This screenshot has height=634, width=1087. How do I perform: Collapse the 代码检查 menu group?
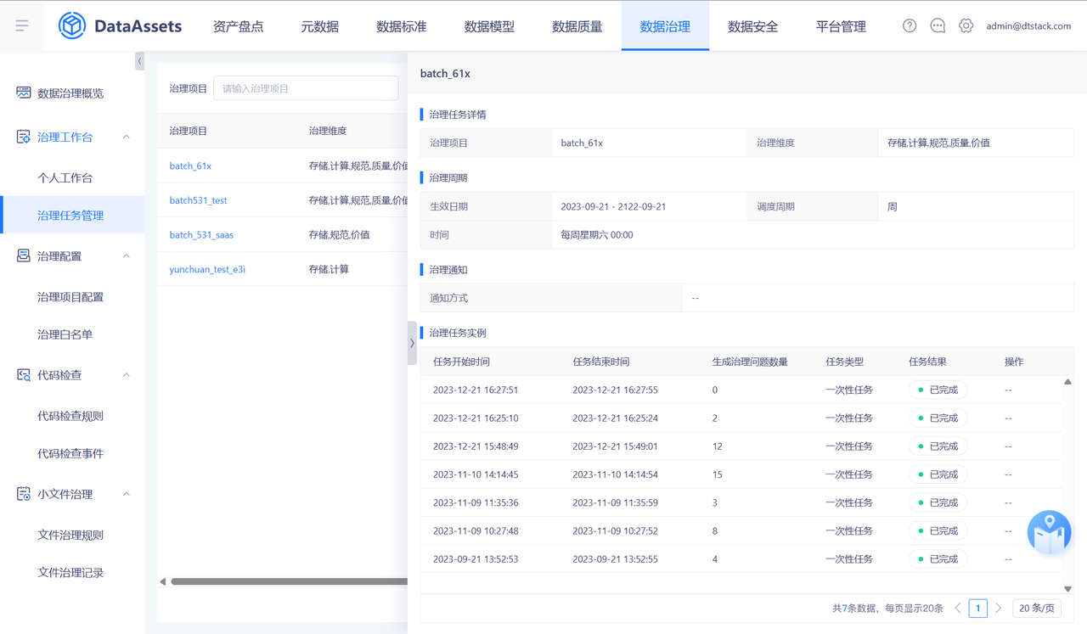pyautogui.click(x=127, y=374)
